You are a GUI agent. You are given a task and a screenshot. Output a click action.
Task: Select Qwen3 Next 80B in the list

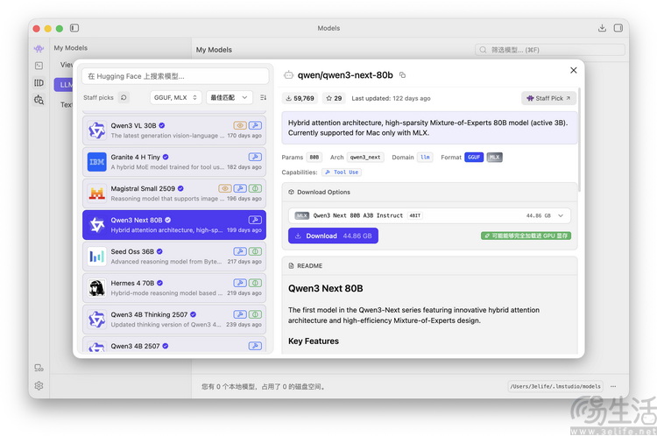point(174,225)
